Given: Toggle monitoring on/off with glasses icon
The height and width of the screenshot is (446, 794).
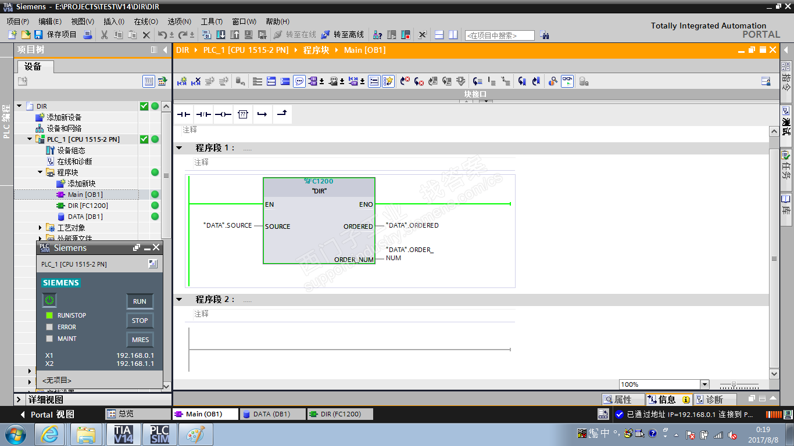Looking at the screenshot, I should click(567, 81).
